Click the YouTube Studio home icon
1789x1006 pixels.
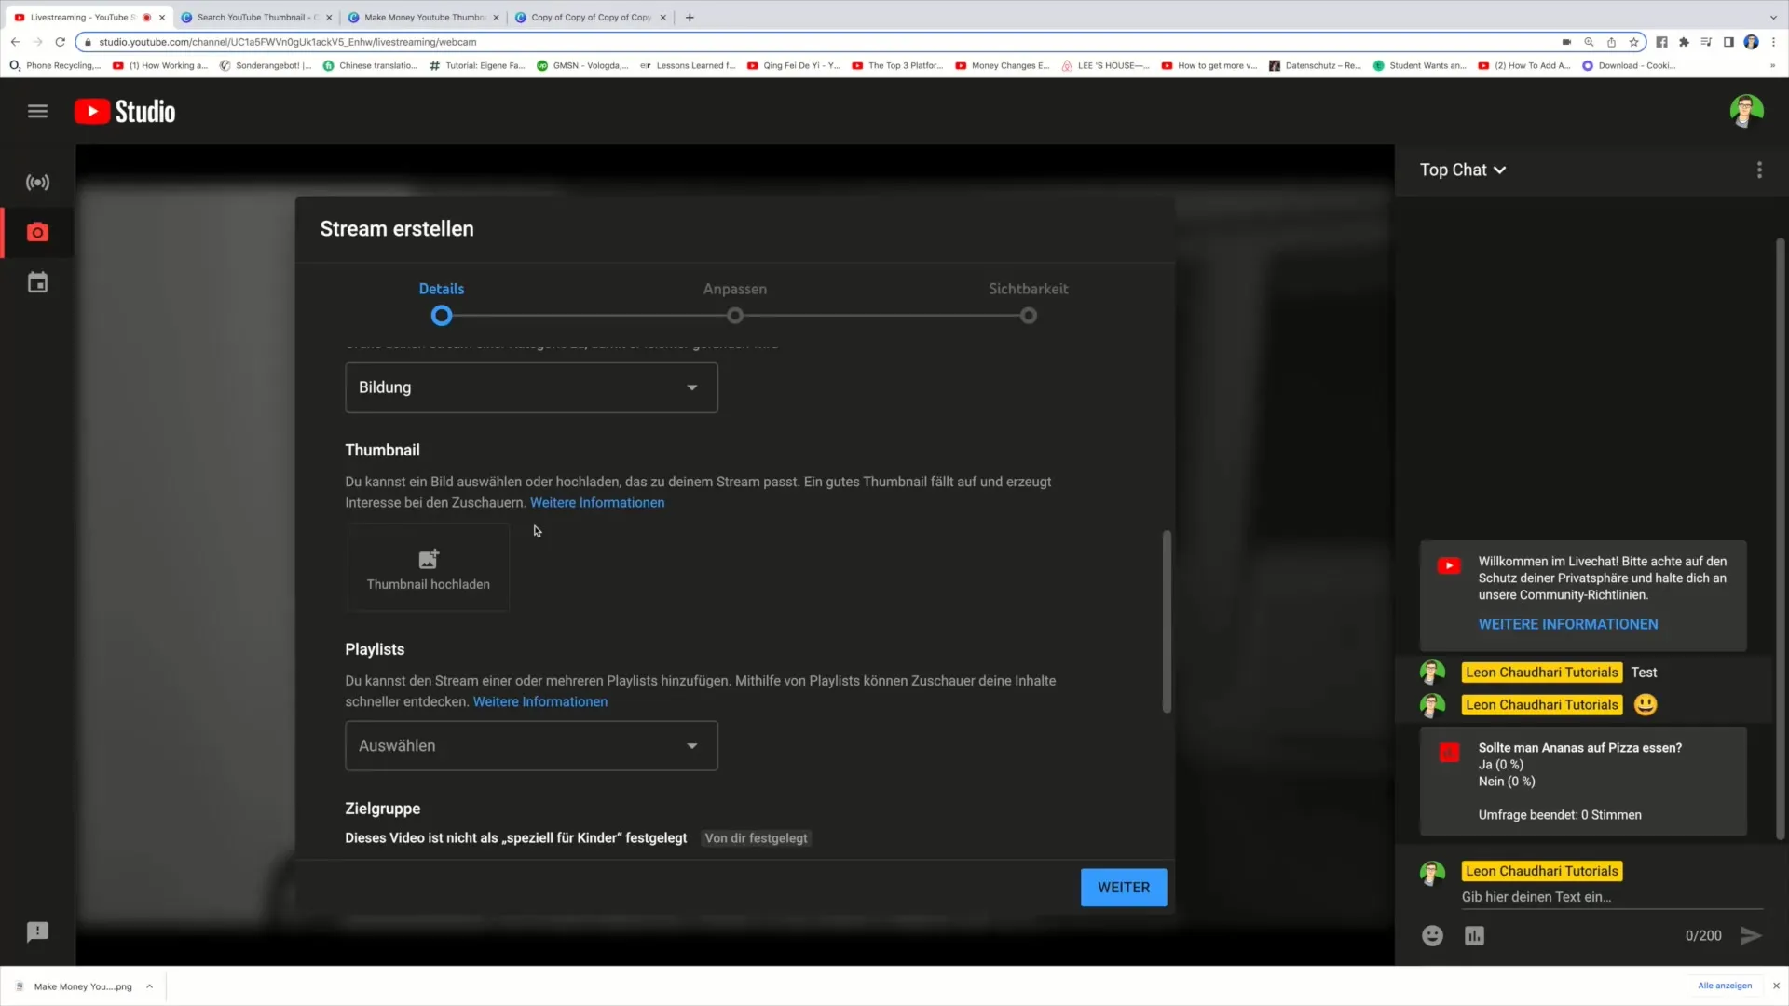(x=124, y=112)
